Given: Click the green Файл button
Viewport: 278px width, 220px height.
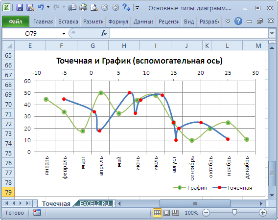Looking at the screenshot, I should point(16,22).
